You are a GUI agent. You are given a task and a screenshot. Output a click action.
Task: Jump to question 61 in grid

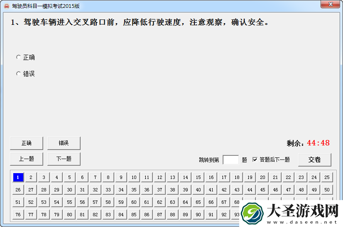tap(147, 202)
